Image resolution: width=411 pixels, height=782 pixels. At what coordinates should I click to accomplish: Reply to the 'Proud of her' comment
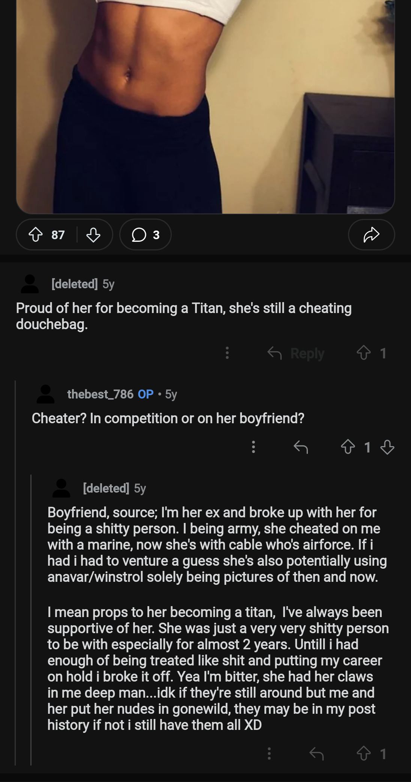point(296,353)
